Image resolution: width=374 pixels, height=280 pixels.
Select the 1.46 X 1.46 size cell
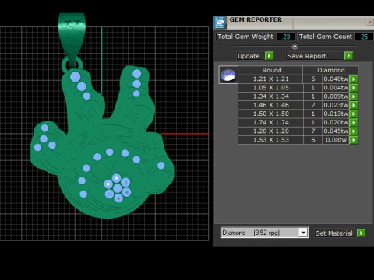pos(270,105)
